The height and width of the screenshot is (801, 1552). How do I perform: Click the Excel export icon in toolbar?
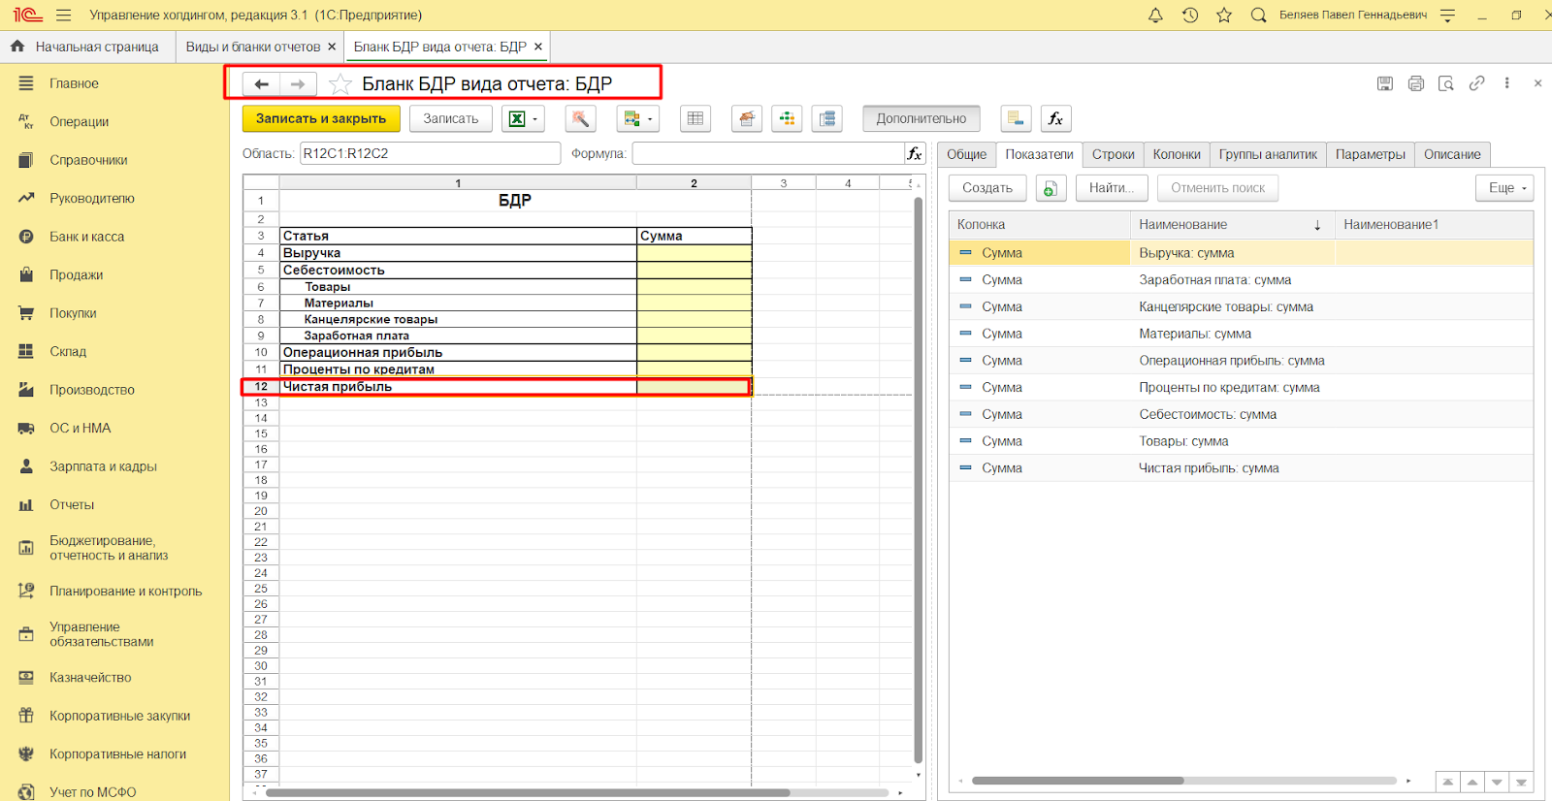[x=517, y=118]
